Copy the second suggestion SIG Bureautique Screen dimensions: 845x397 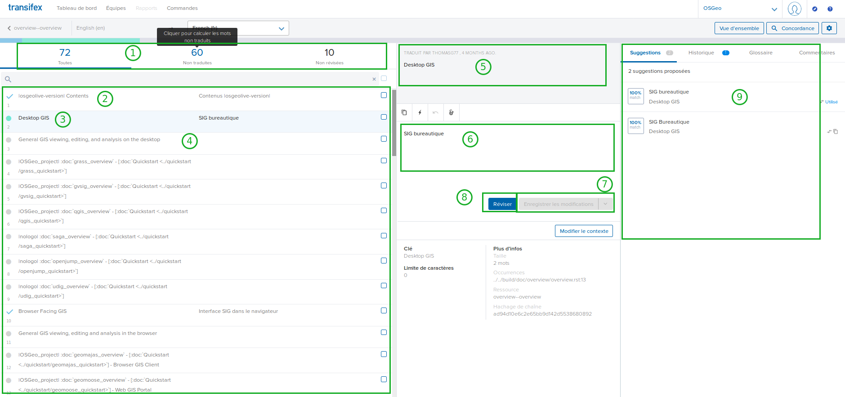(836, 132)
